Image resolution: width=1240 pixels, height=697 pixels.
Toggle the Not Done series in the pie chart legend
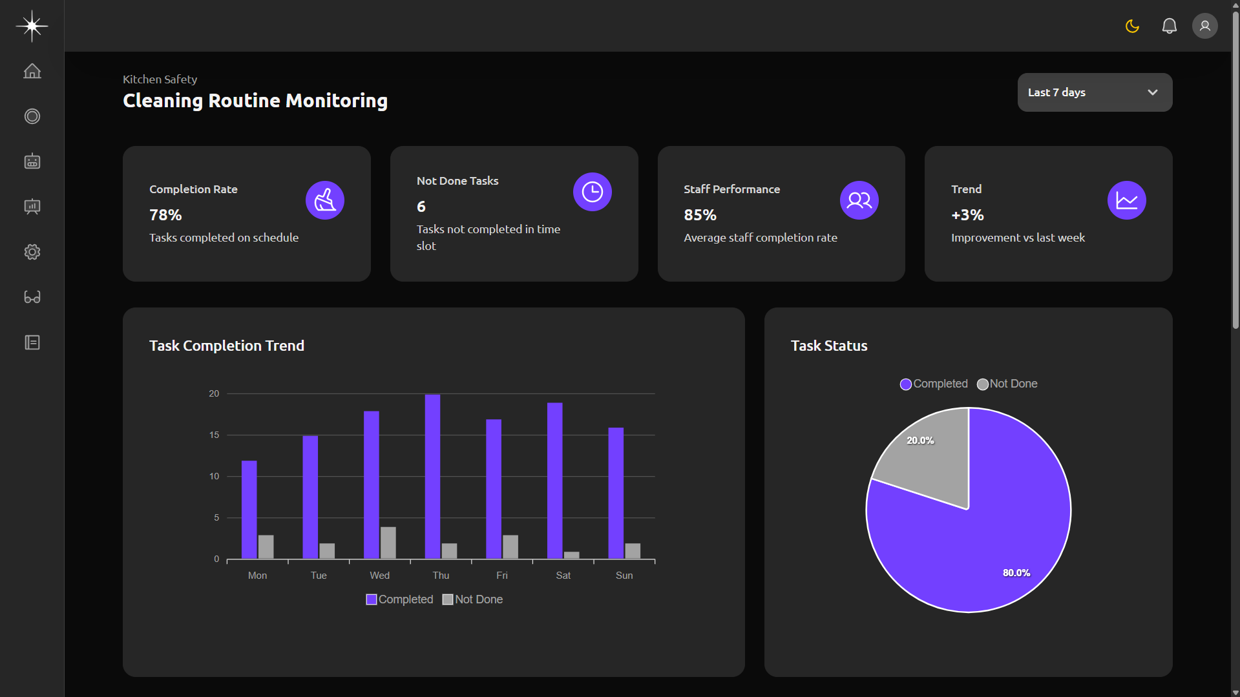[1007, 384]
